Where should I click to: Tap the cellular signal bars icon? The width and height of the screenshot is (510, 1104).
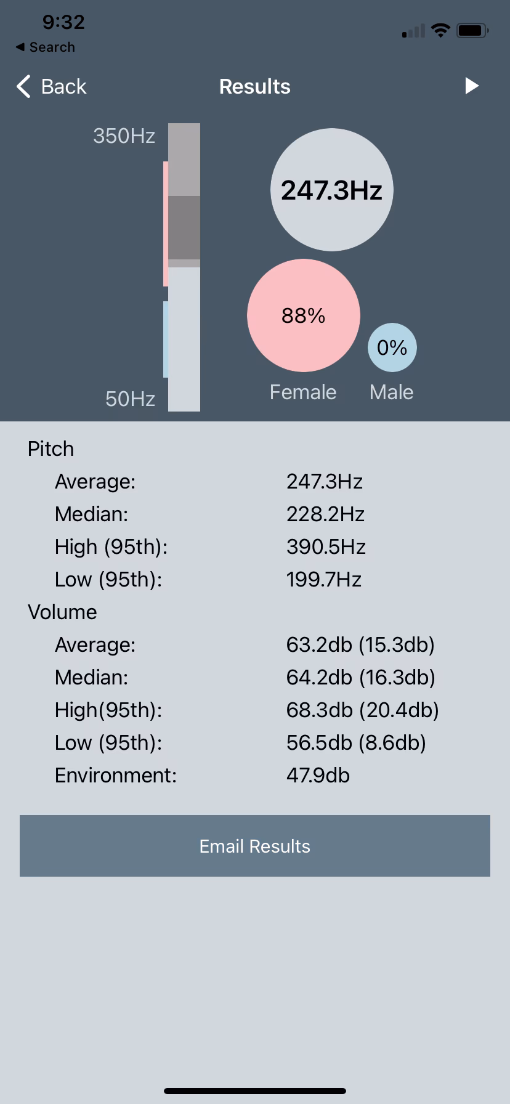point(413,31)
